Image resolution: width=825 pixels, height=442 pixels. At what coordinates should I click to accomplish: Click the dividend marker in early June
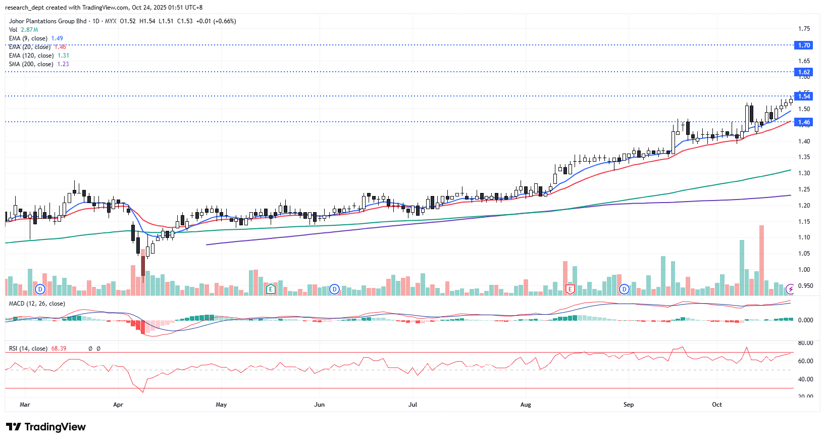[334, 289]
